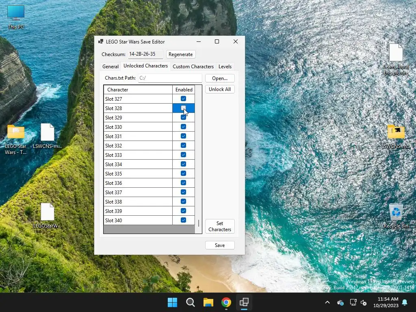Screen dimensions: 416x312
Task: Select the Slot 340 name cell
Action: (x=138, y=221)
